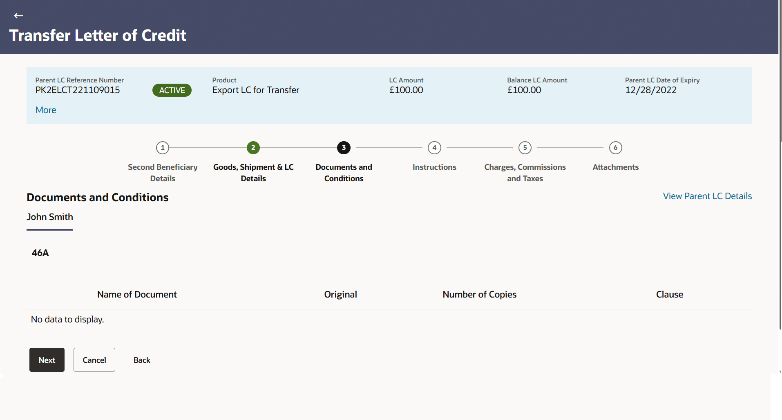
Task: Switch to the John Smith tab
Action: pyautogui.click(x=49, y=217)
